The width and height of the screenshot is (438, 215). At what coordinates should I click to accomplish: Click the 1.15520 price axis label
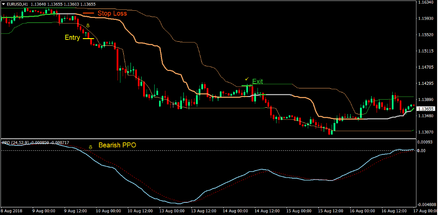(425, 35)
